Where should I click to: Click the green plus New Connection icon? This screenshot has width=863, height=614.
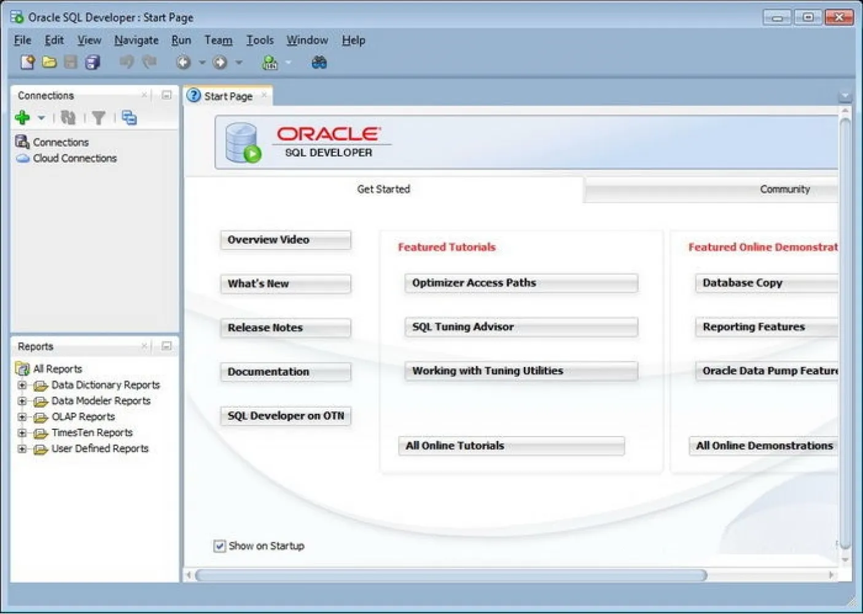pyautogui.click(x=23, y=117)
